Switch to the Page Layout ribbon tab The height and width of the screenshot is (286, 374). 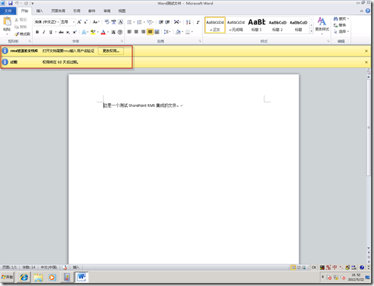tap(58, 11)
